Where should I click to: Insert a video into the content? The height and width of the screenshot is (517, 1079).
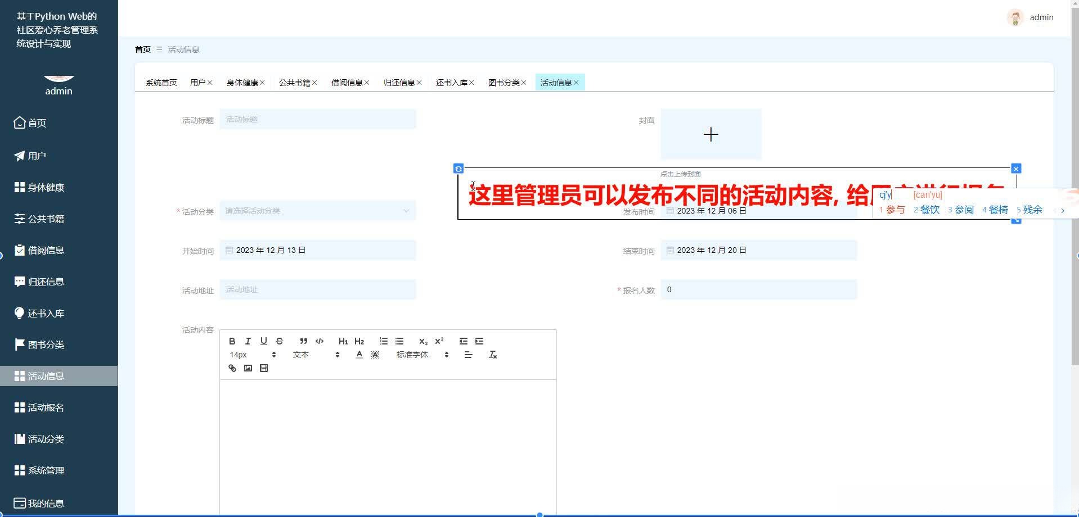(263, 368)
